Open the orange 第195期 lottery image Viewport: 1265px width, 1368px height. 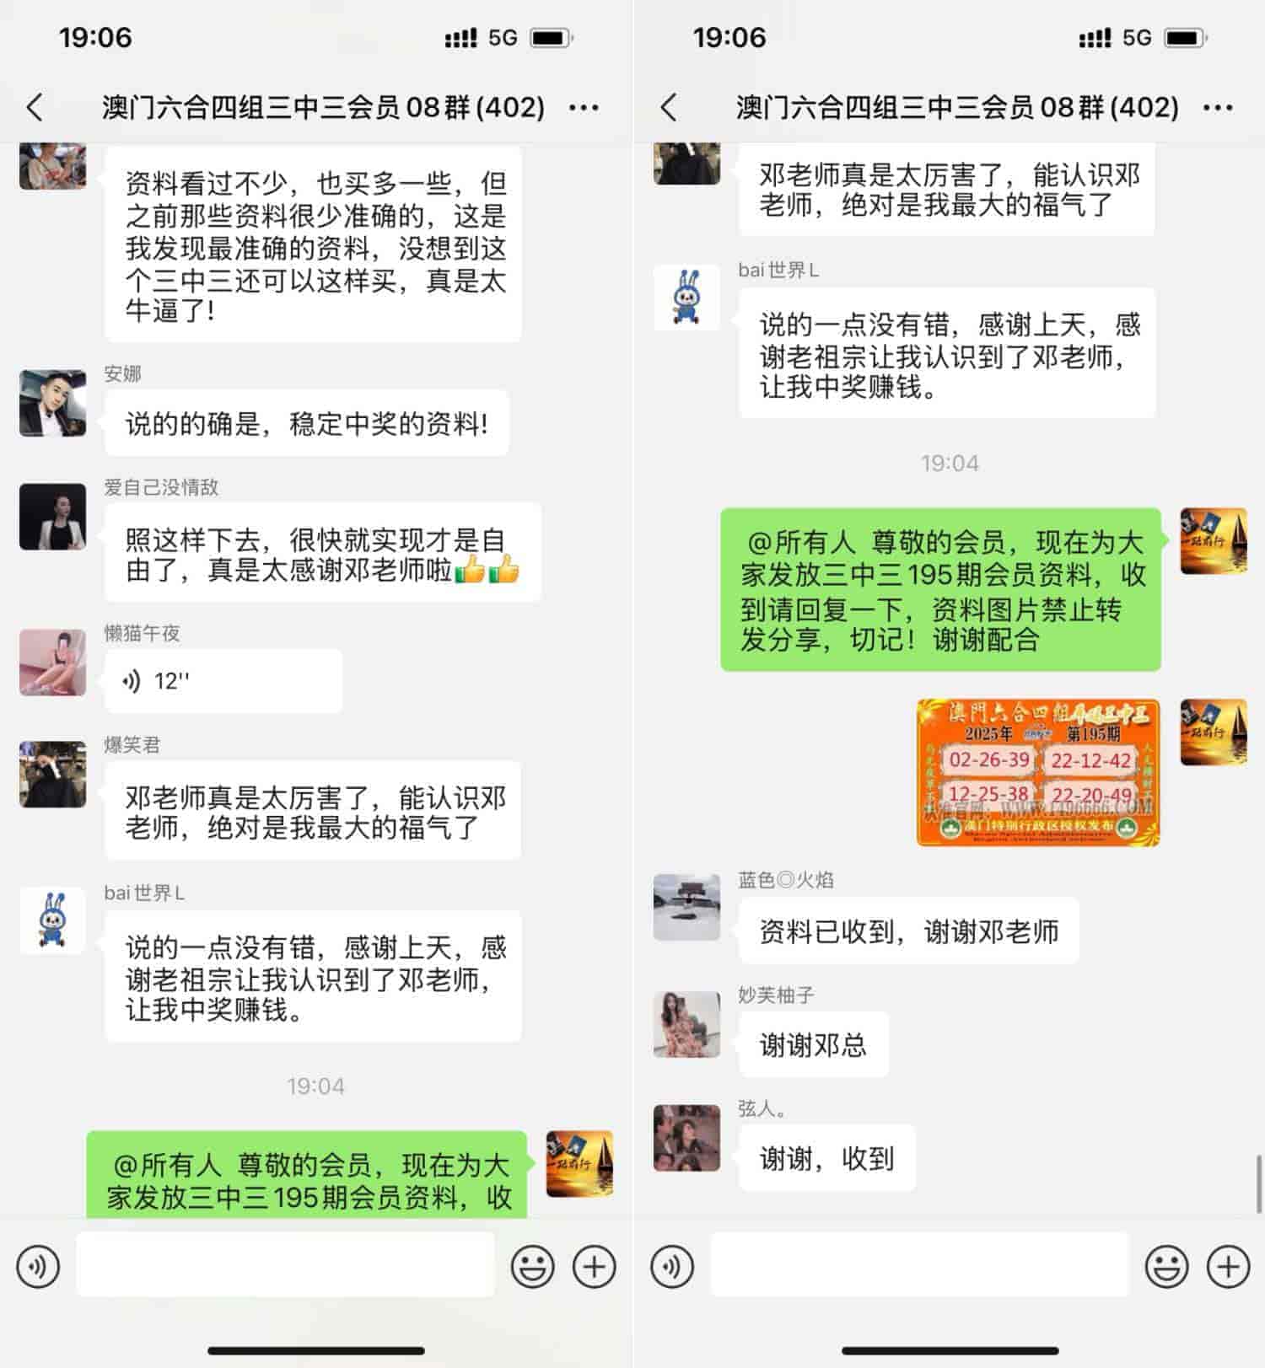click(x=1038, y=772)
